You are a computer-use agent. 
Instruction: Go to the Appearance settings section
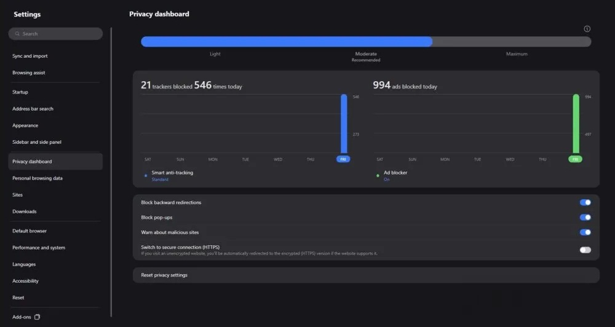click(25, 125)
